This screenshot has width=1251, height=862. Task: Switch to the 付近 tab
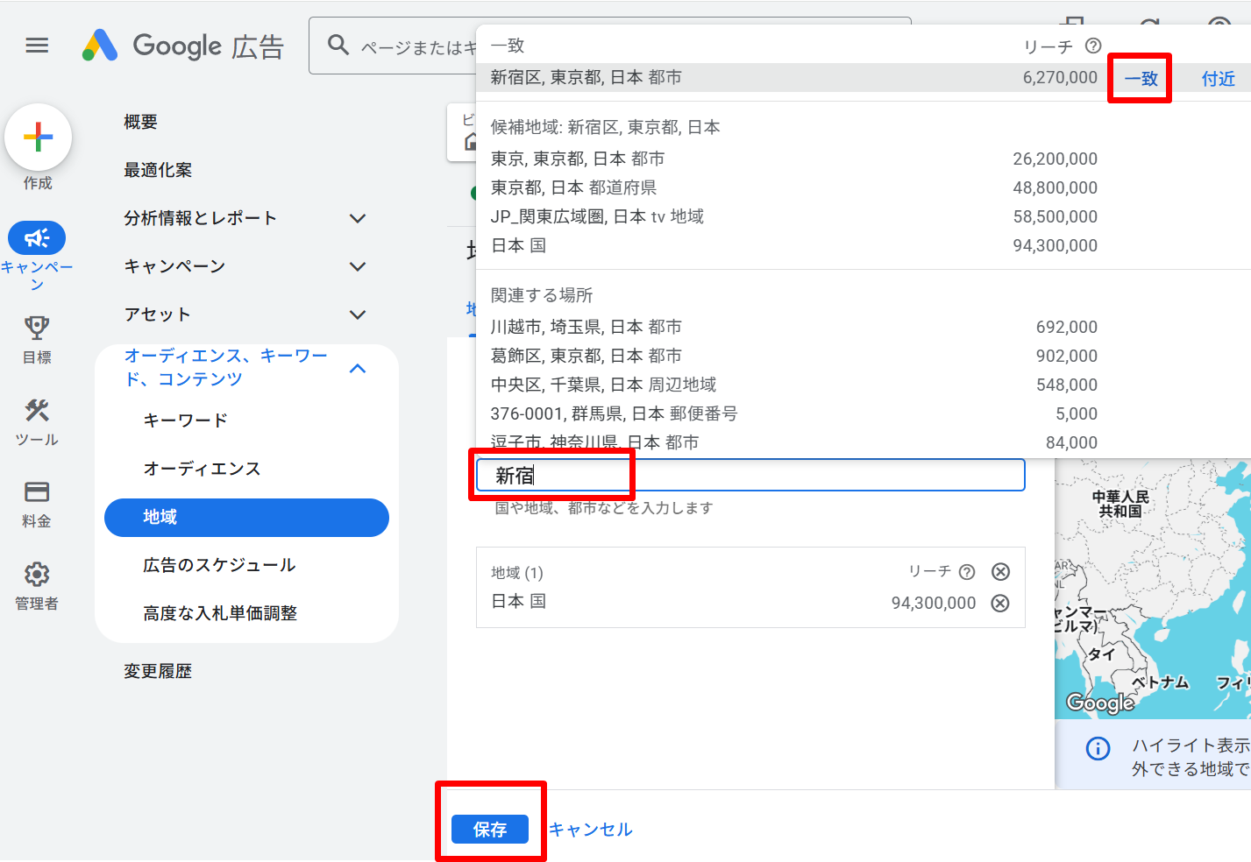pos(1217,78)
